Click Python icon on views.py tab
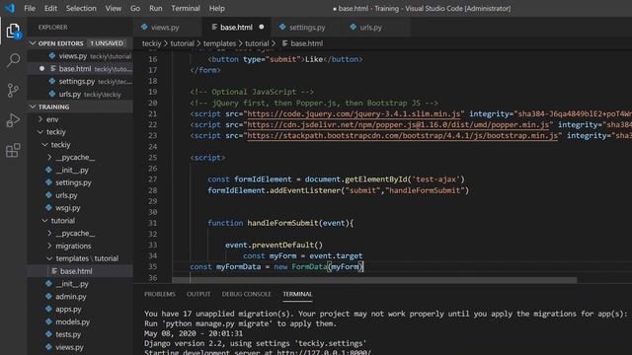 click(x=144, y=27)
